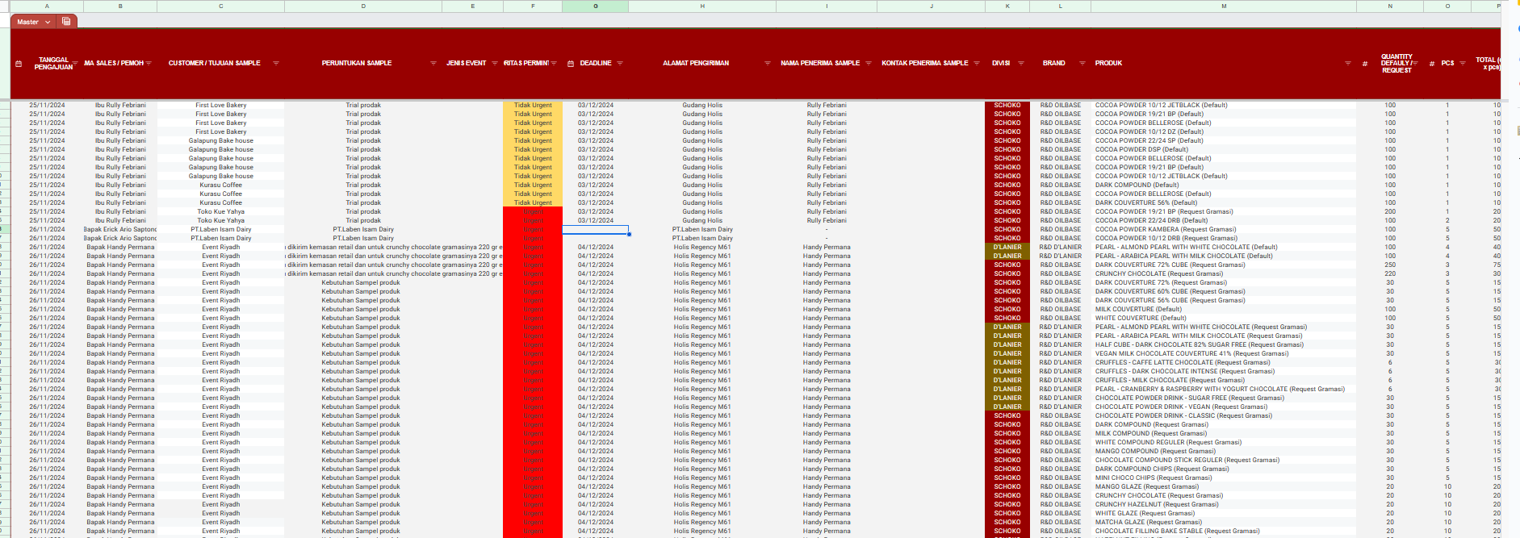Open the Brand column filter dropdown
Viewport: 1520px width, 538px height.
click(x=1082, y=63)
